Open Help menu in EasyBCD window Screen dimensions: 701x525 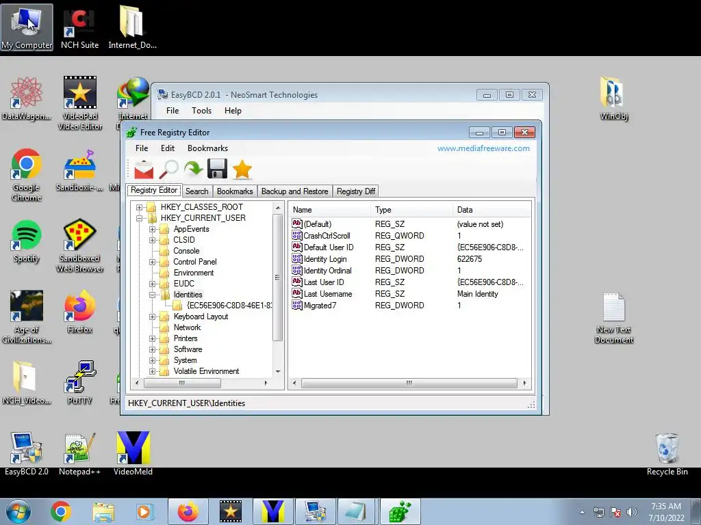(x=233, y=111)
